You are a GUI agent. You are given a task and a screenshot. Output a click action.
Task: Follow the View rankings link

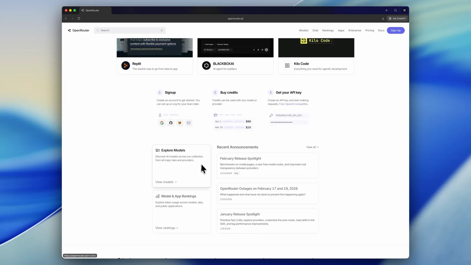(x=167, y=228)
